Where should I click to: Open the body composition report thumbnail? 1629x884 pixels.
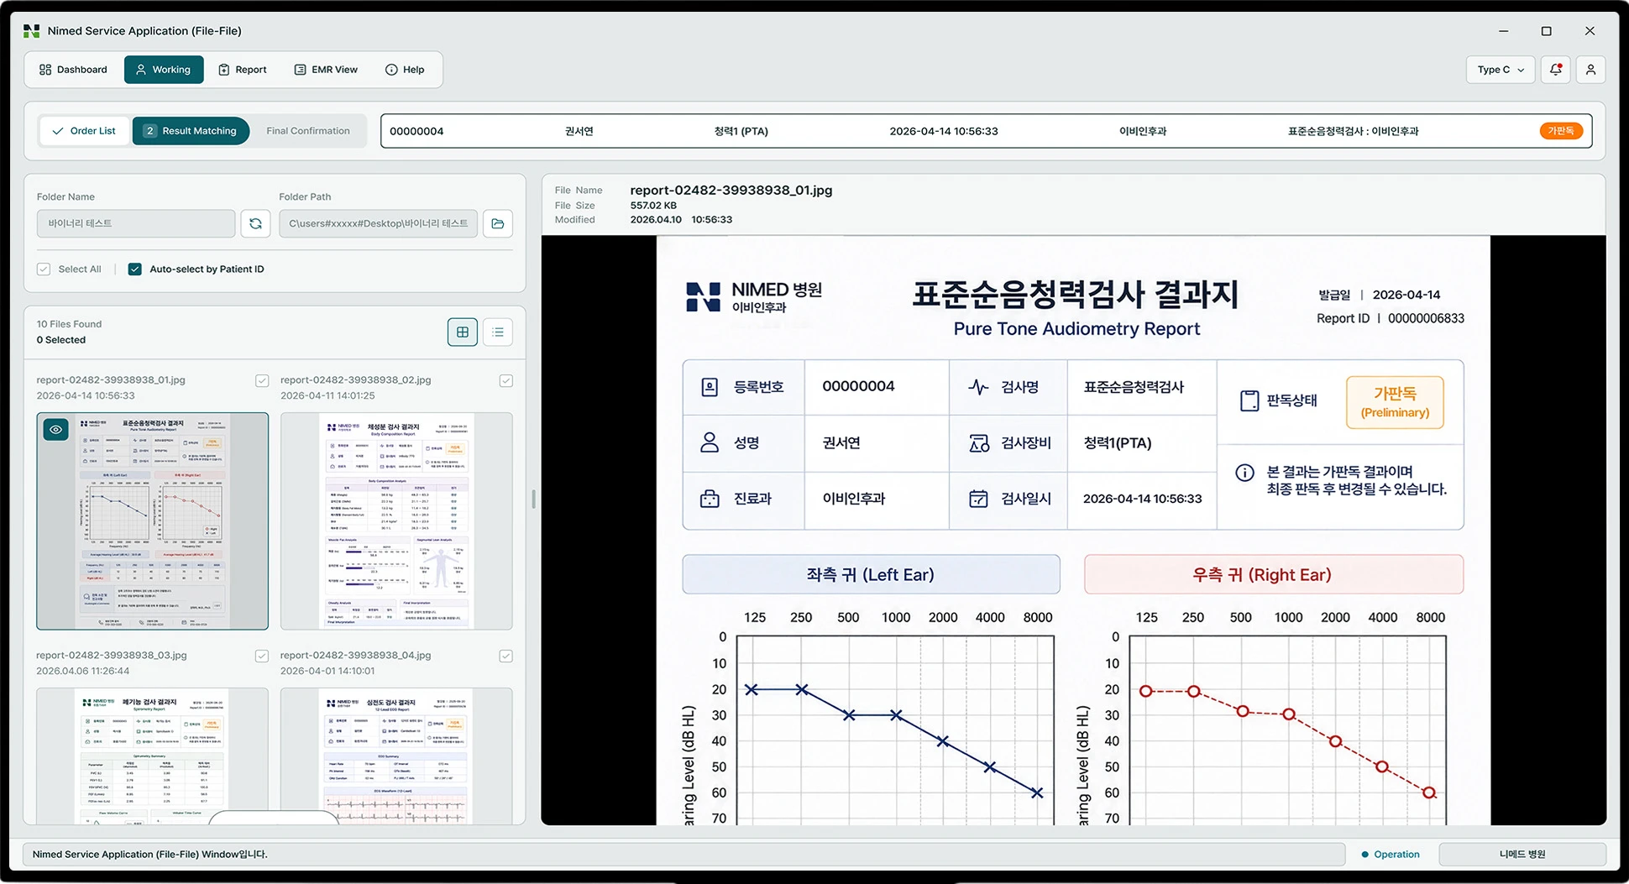tap(396, 521)
